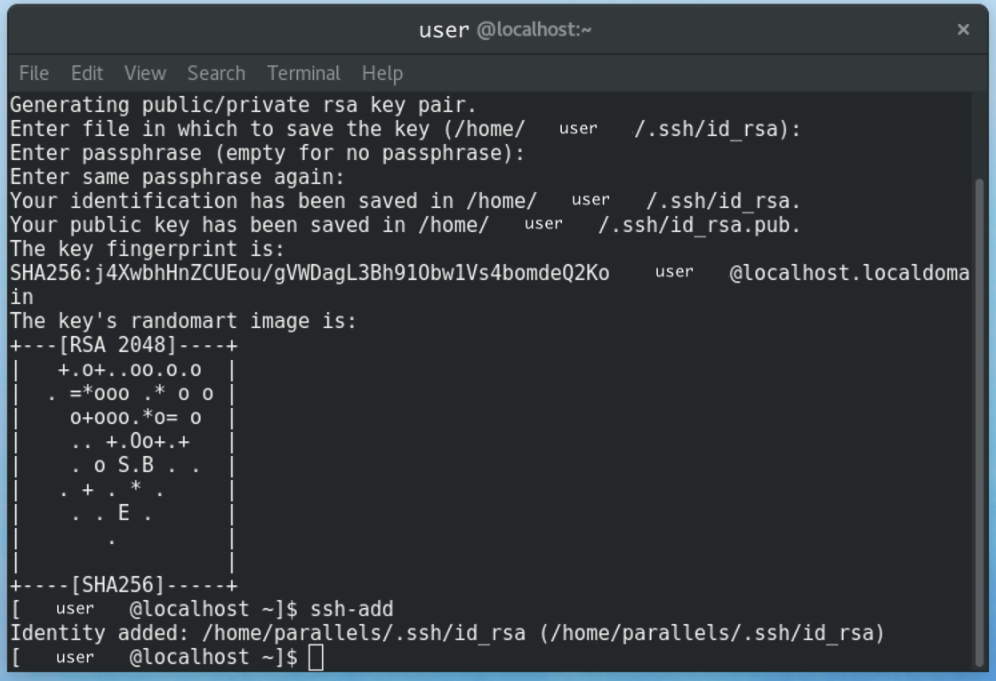Click the 'Identity added' output line
This screenshot has width=996, height=681.
point(447,633)
